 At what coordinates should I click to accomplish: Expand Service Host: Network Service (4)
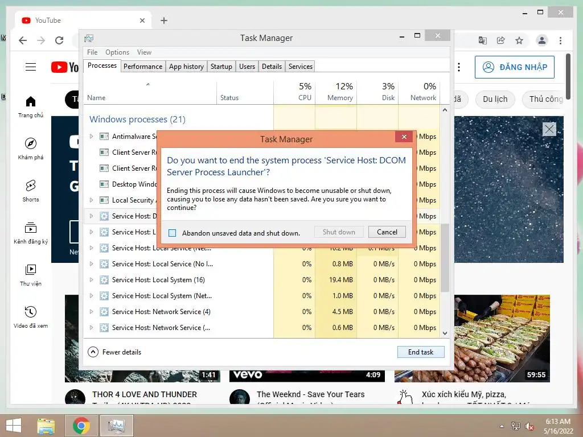coord(91,312)
